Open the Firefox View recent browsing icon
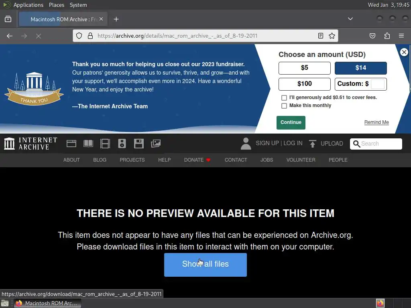Image resolution: width=411 pixels, height=308 pixels. tap(8, 19)
